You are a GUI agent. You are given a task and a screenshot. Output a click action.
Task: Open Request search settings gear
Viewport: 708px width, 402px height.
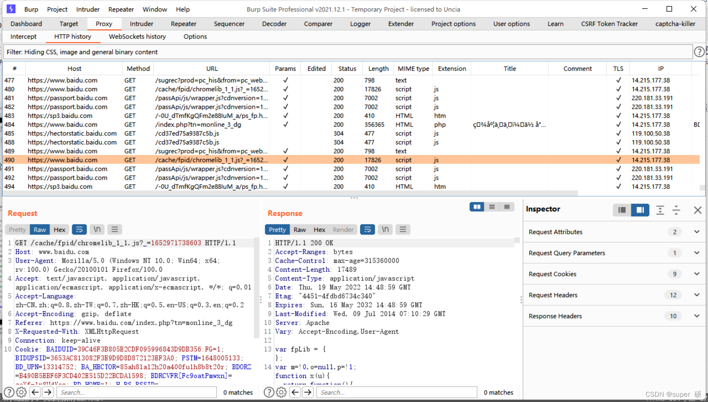pos(21,392)
